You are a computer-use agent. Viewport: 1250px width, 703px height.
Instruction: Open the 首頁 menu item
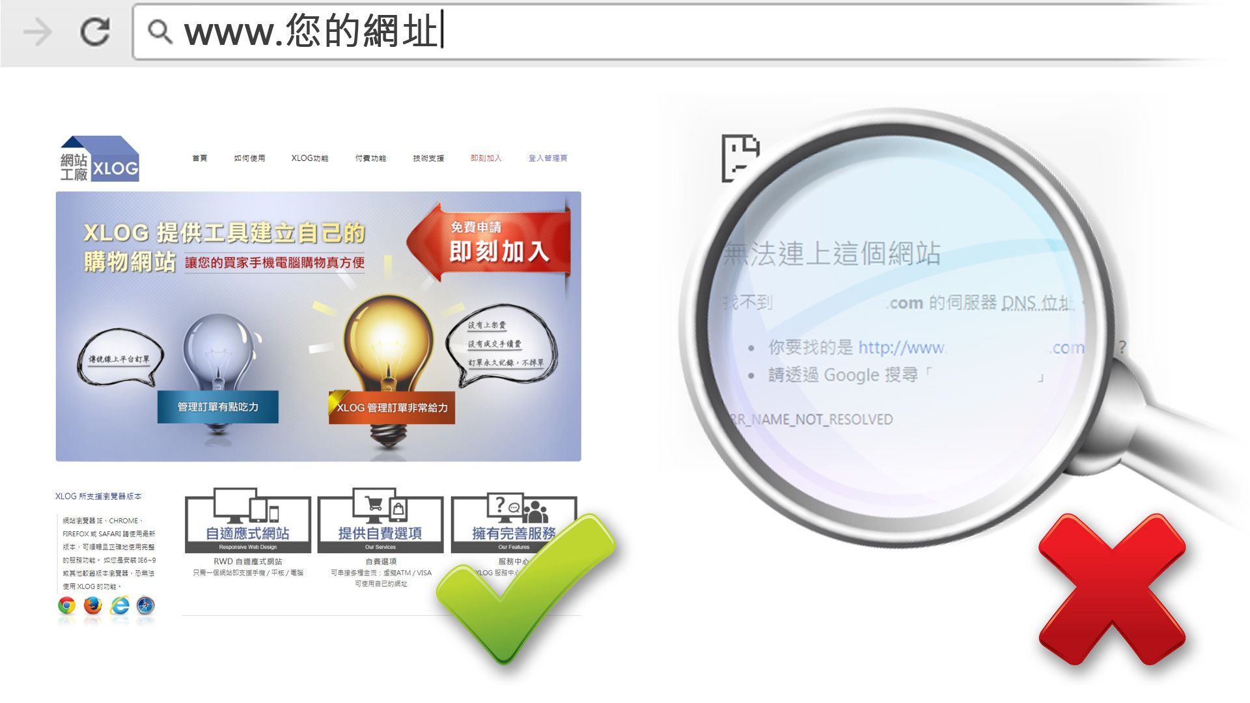200,158
